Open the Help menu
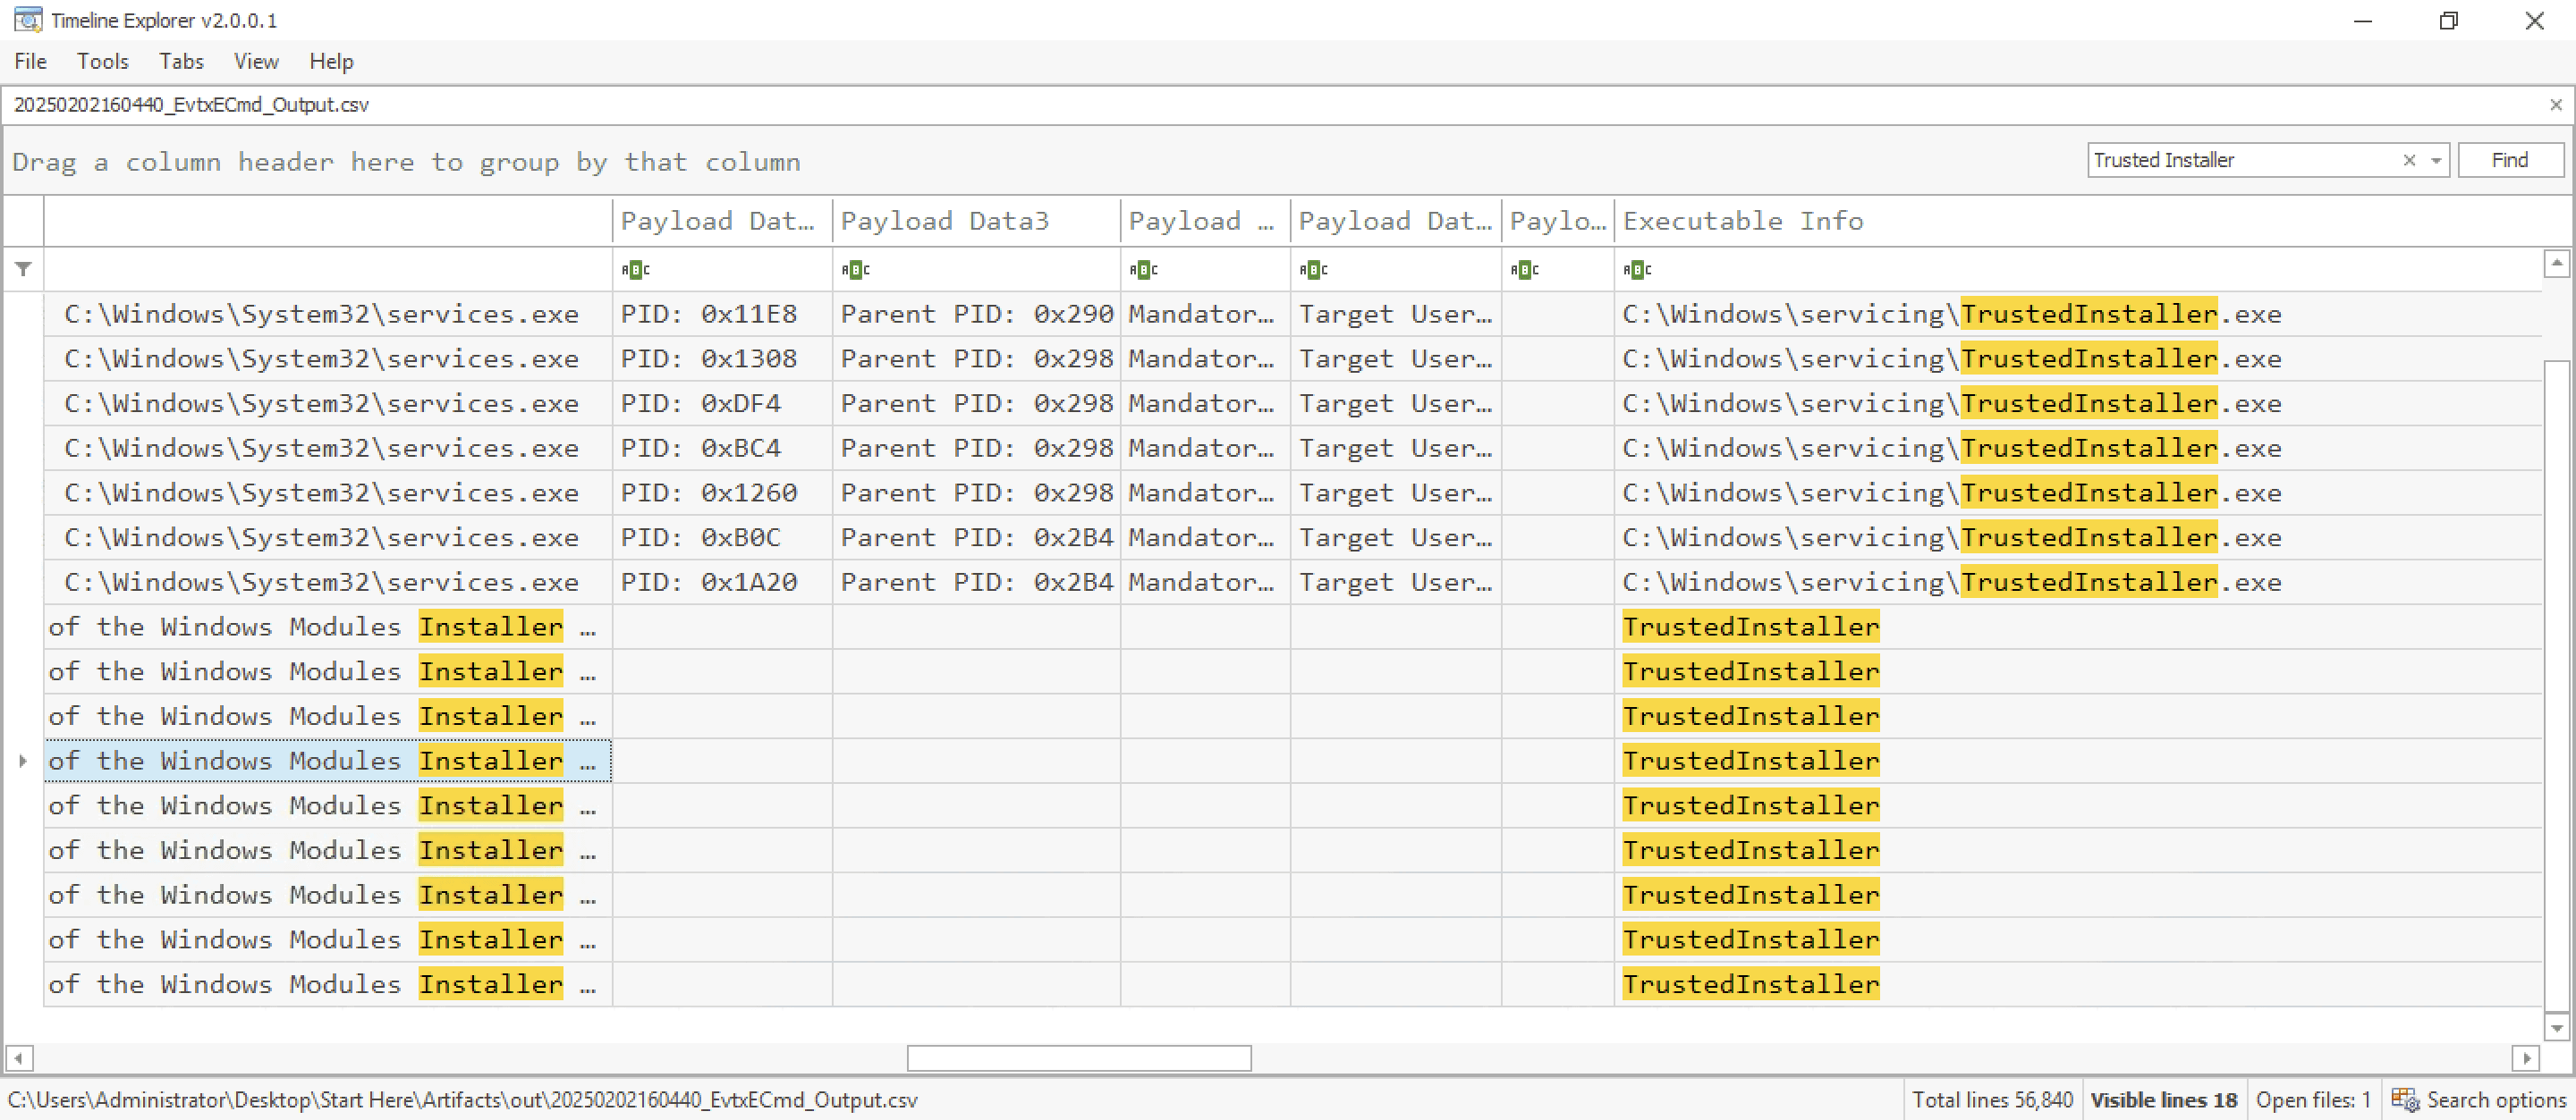2576x1120 pixels. [x=331, y=62]
